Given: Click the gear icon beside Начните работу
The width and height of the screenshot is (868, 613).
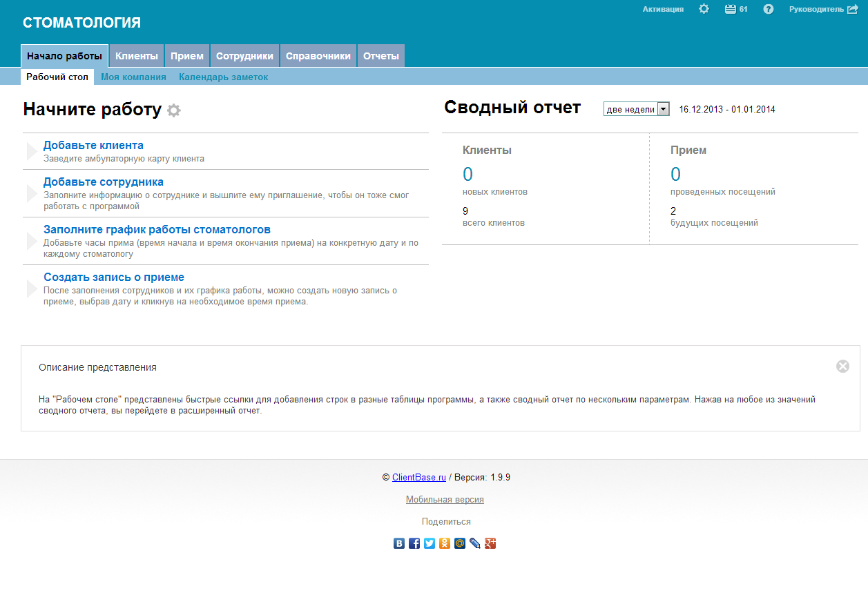Looking at the screenshot, I should 174,110.
